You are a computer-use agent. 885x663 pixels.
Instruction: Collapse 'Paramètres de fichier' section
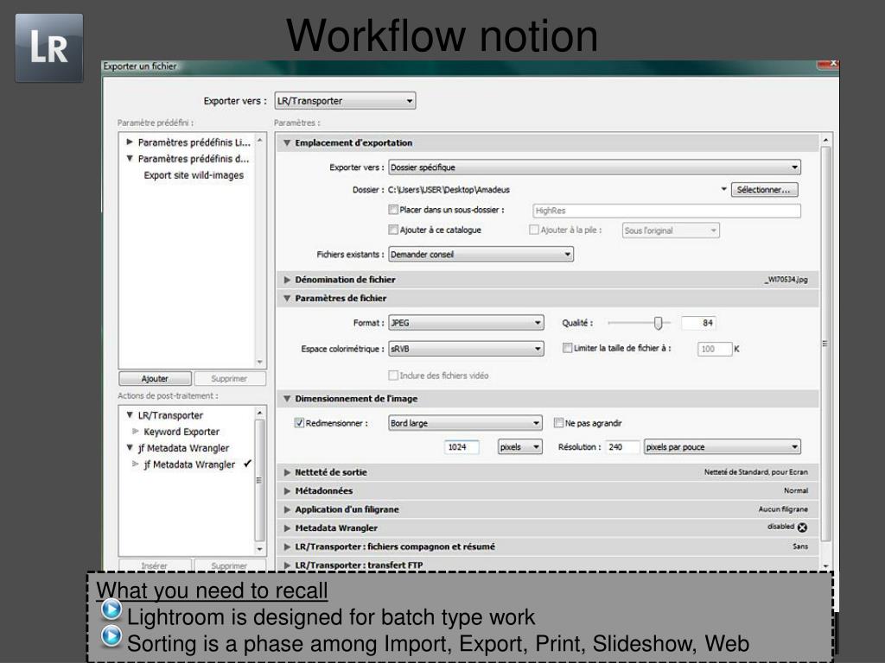coord(287,298)
